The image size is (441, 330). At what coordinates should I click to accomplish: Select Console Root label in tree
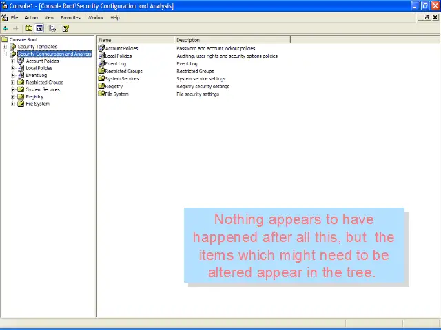click(x=23, y=40)
